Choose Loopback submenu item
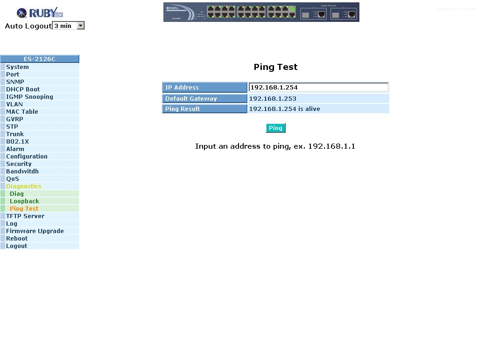 24,201
